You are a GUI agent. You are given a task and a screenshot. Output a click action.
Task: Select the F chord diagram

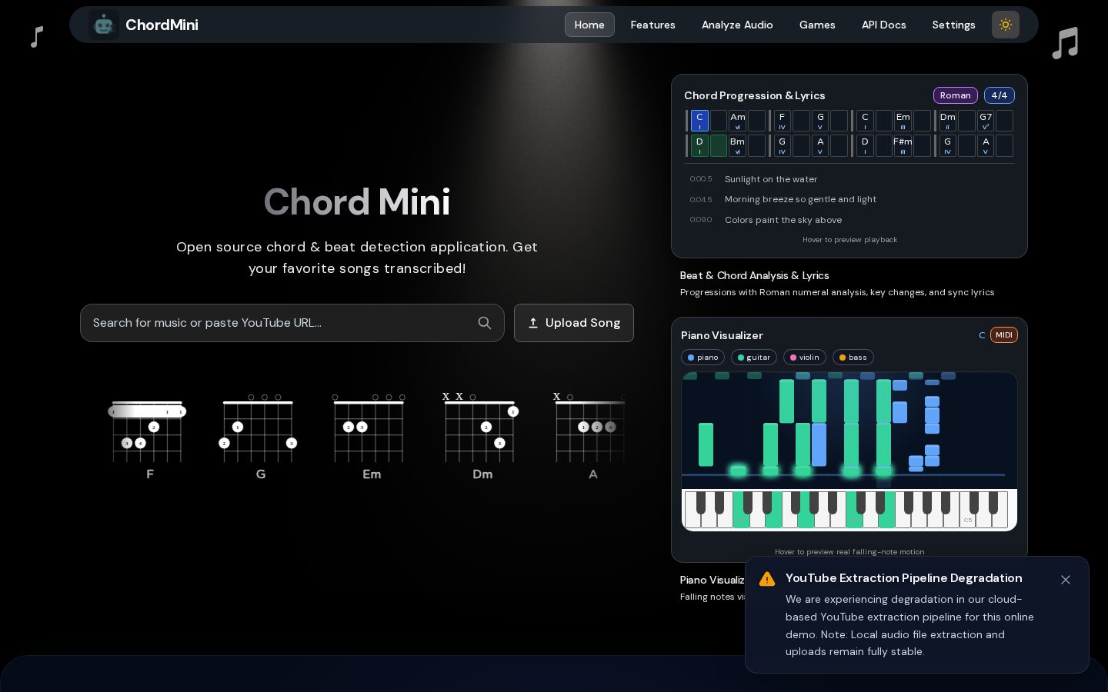pos(148,437)
